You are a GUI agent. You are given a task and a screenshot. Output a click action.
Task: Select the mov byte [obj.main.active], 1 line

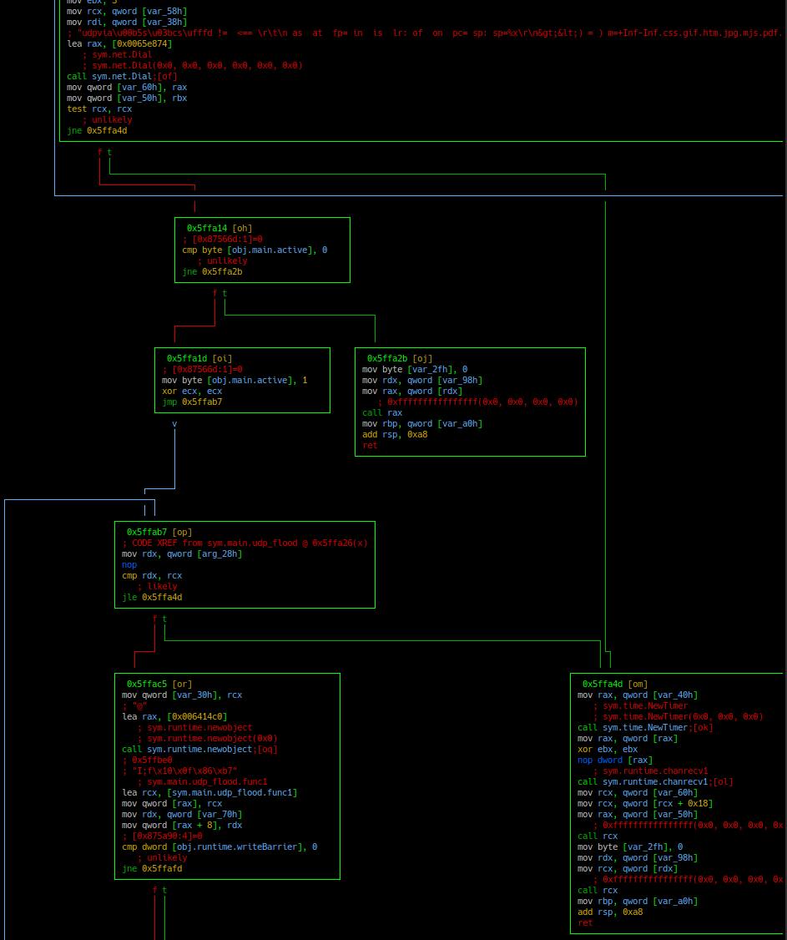tap(235, 380)
